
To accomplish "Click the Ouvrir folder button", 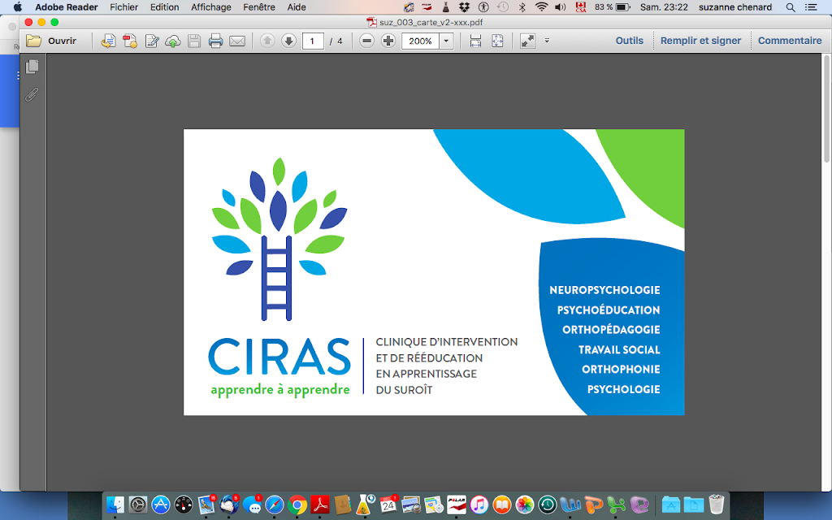I will 51,41.
